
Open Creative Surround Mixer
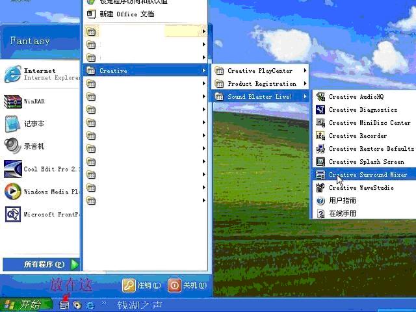(367, 175)
